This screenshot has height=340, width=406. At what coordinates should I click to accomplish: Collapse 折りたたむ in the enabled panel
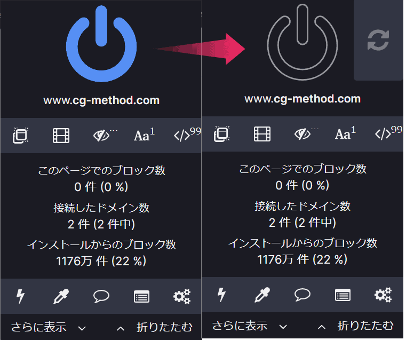click(x=155, y=327)
